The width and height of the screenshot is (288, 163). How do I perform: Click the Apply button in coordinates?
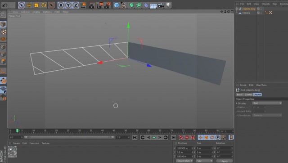click(x=225, y=161)
